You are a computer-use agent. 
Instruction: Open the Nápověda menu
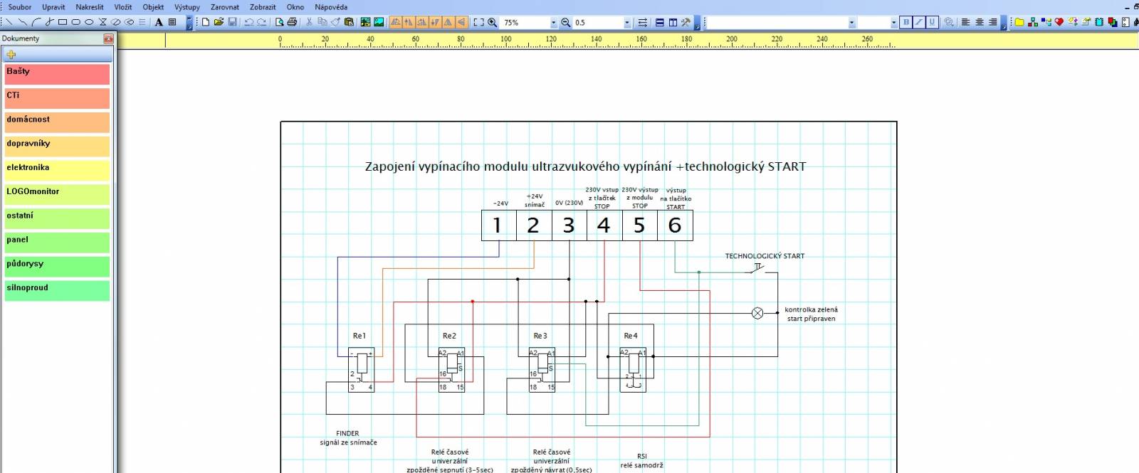pyautogui.click(x=331, y=7)
